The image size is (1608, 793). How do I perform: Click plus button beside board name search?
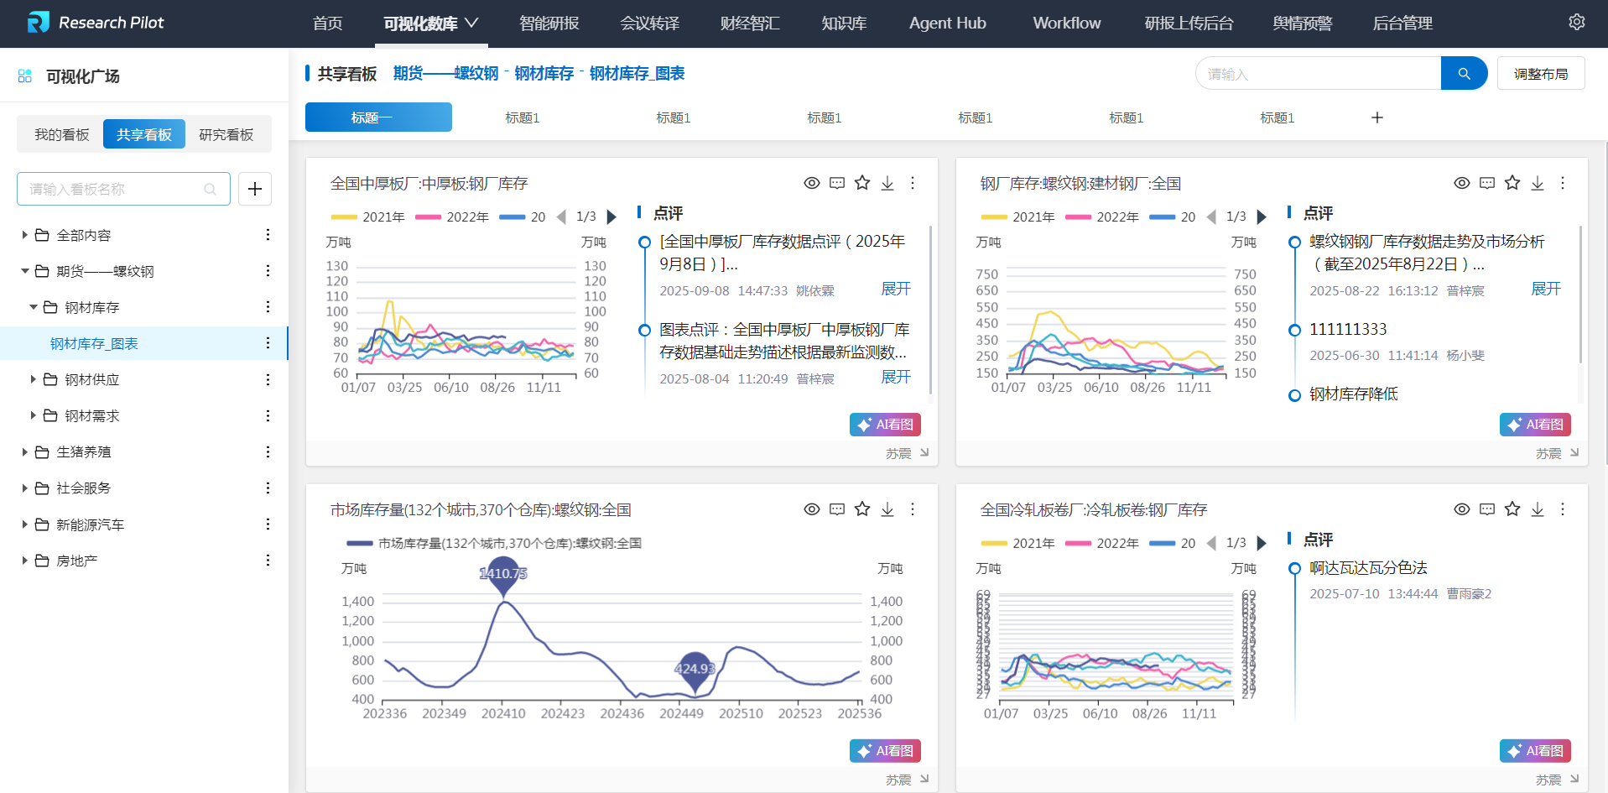[255, 189]
